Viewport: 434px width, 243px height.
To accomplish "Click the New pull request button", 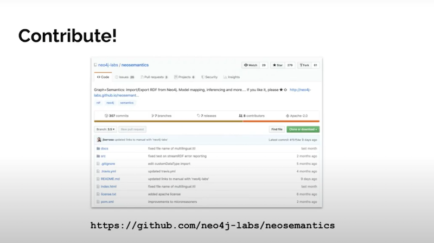I will click(x=132, y=129).
